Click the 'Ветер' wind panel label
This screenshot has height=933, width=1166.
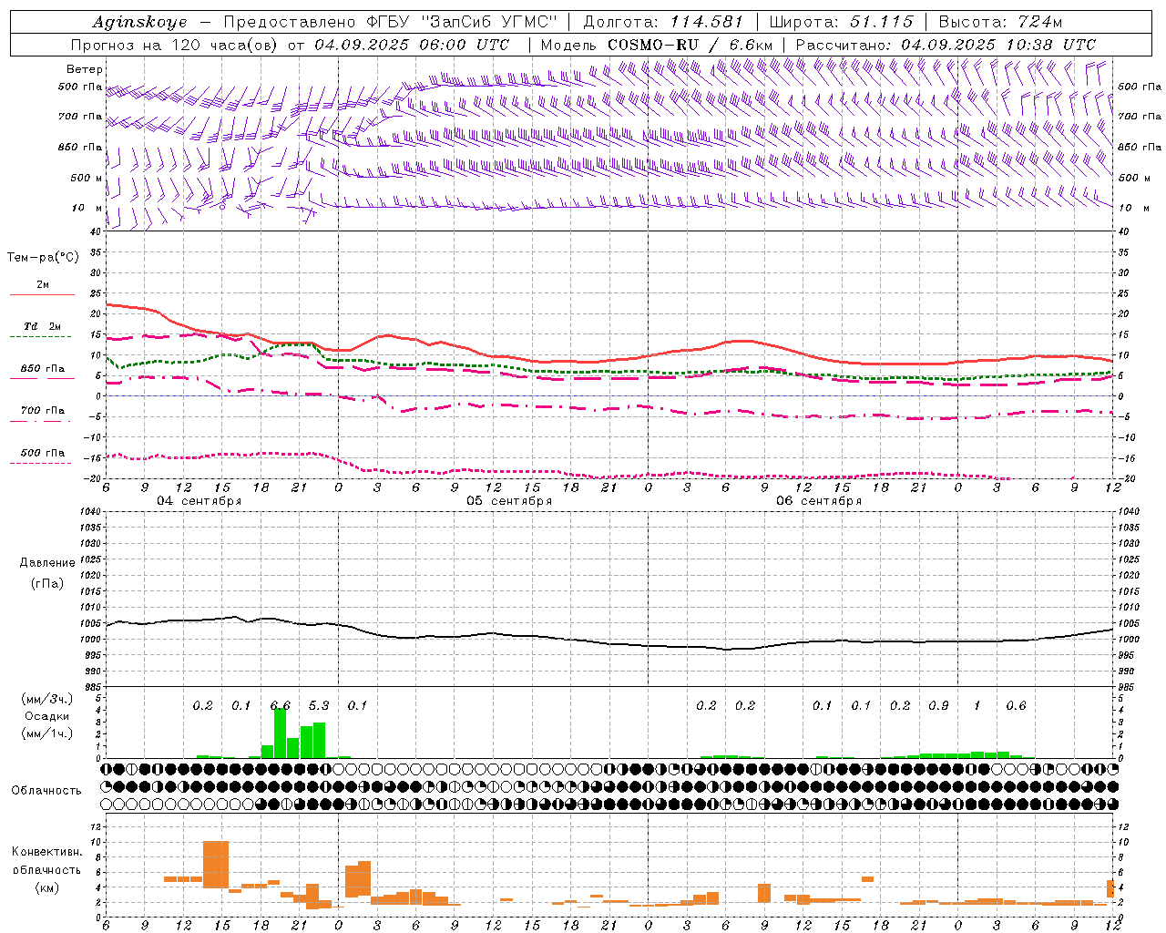[85, 69]
